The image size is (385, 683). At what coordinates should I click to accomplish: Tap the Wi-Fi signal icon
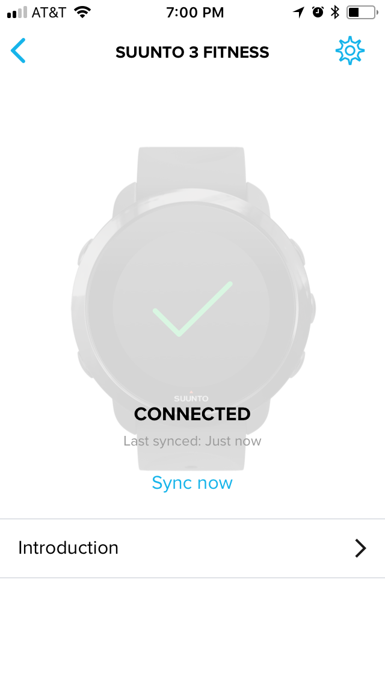tap(82, 12)
